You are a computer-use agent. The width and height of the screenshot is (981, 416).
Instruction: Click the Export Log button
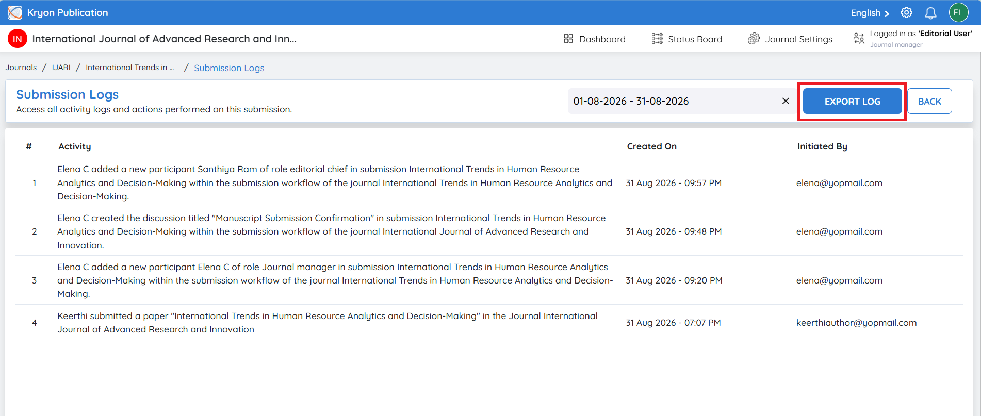[x=852, y=102]
